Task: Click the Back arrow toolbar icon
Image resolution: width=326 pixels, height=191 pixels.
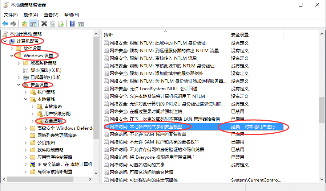Action: click(5, 24)
